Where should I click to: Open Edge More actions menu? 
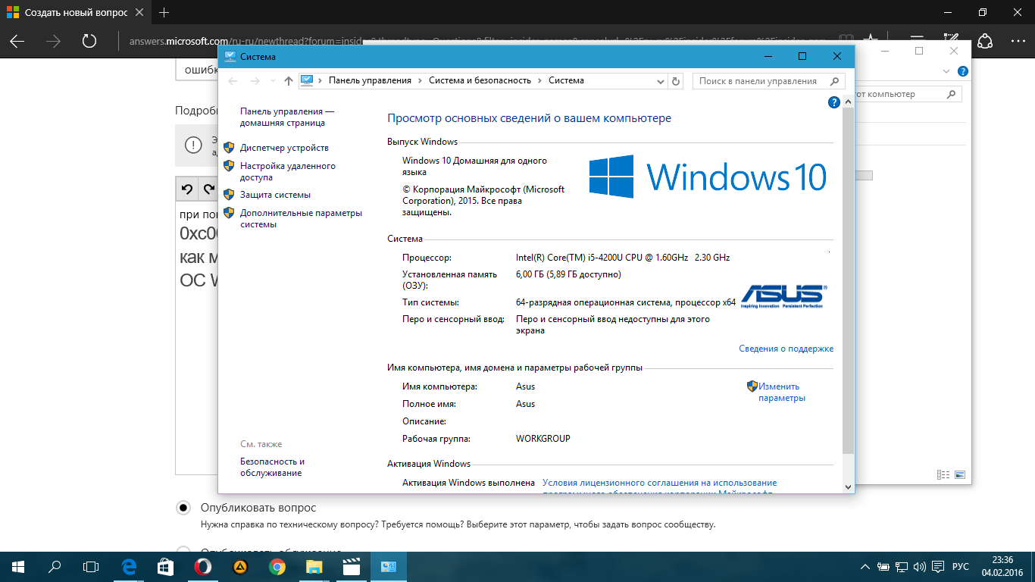click(1018, 41)
